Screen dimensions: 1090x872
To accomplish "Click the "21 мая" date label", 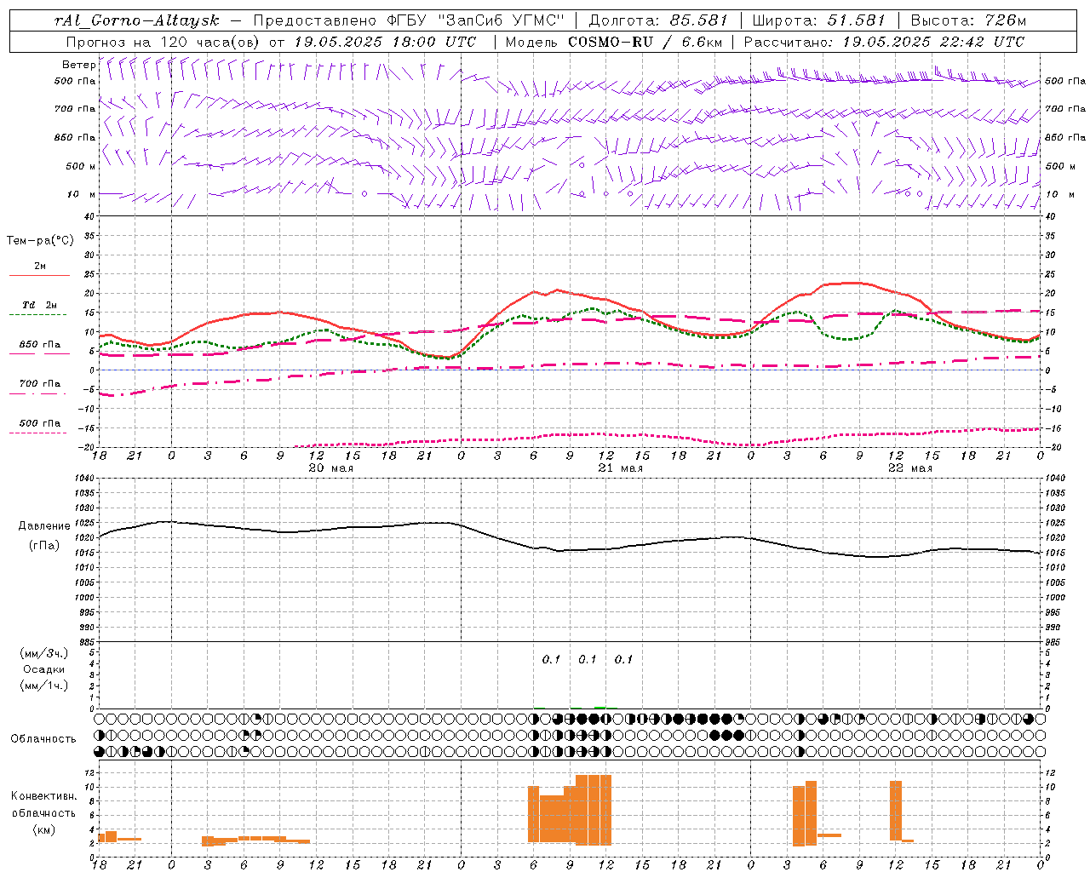I will pos(620,468).
